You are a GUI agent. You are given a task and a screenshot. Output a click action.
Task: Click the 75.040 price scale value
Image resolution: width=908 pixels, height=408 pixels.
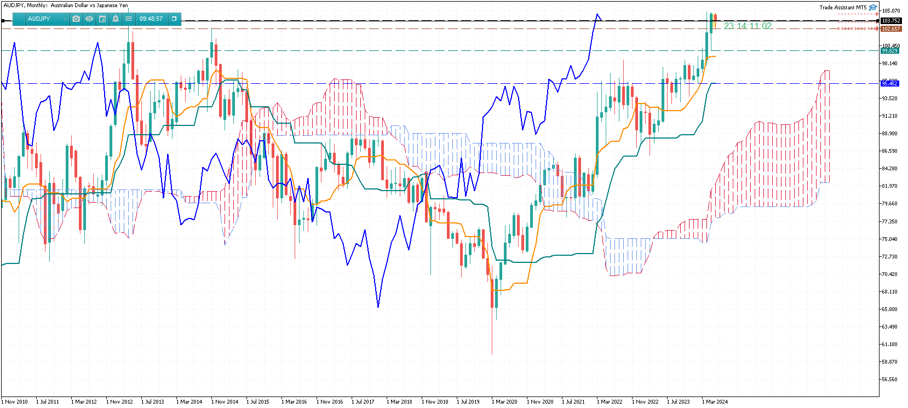[889, 239]
